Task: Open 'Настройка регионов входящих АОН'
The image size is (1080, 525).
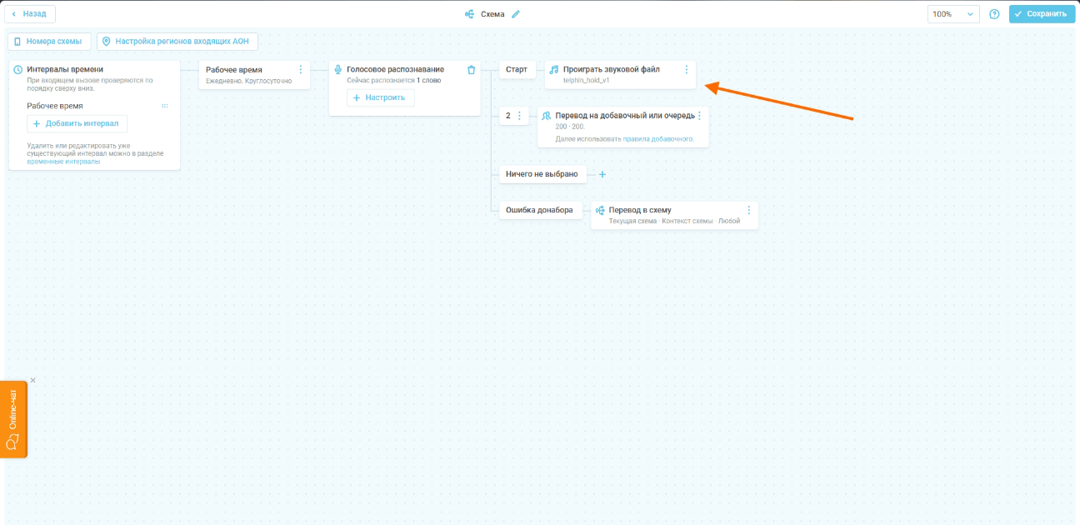Action: (x=177, y=41)
